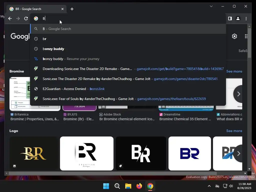Open 'Bromine Chemical 35 Element' Dreamstime result
The width and height of the screenshot is (256, 192).
(185, 119)
